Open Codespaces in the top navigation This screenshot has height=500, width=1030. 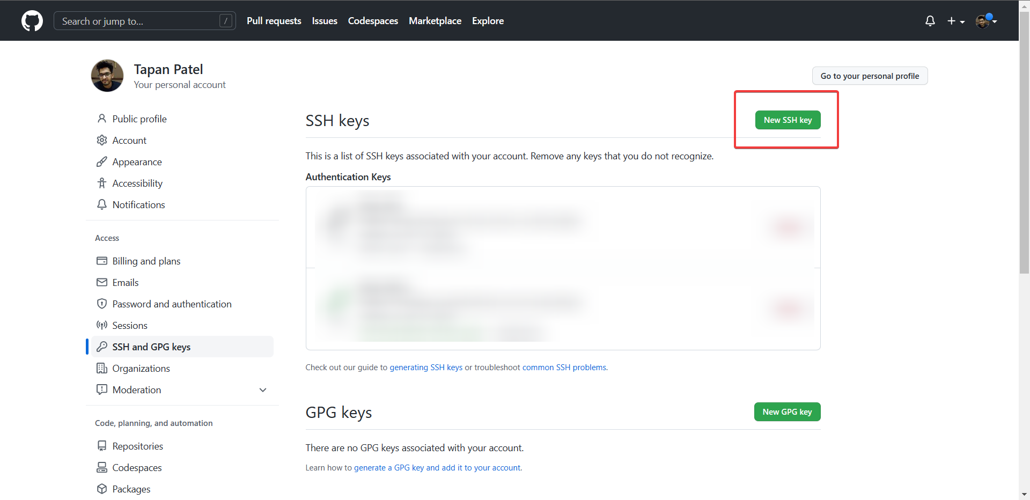[373, 21]
